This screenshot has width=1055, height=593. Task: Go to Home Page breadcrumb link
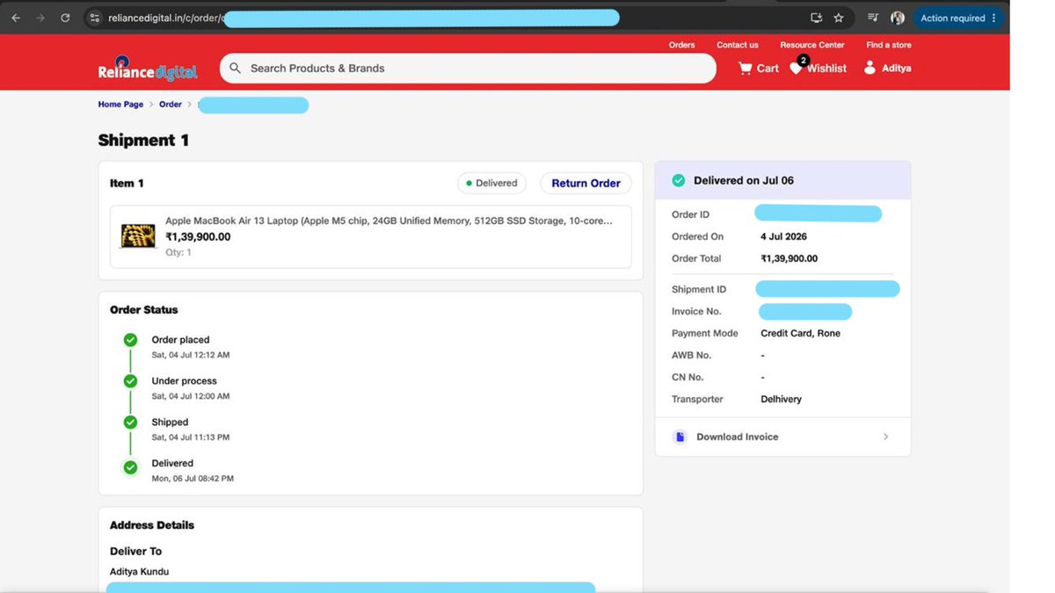click(120, 105)
